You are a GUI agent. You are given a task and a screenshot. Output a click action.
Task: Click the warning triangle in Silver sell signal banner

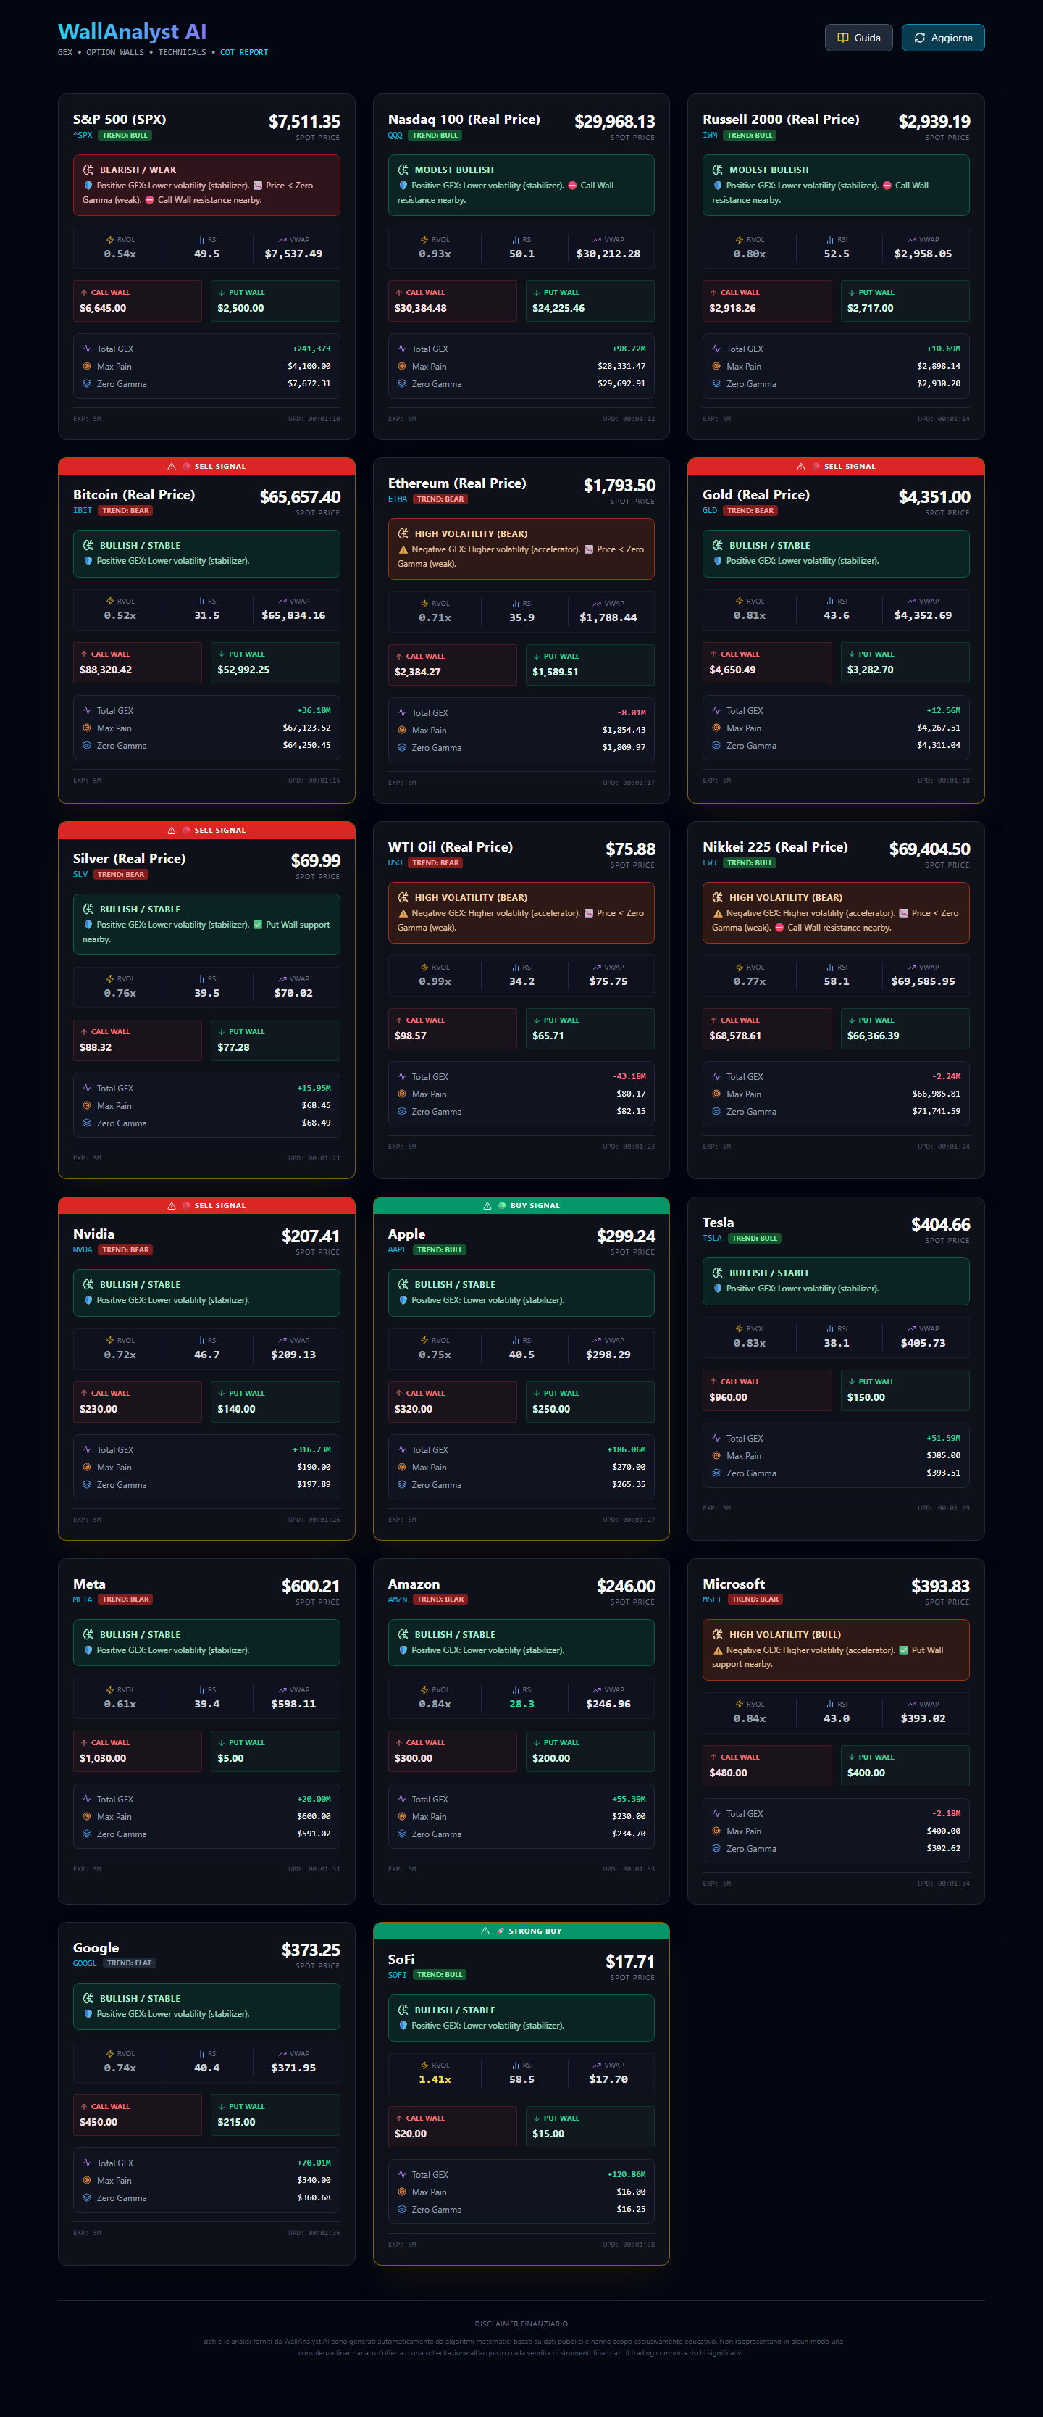(172, 831)
